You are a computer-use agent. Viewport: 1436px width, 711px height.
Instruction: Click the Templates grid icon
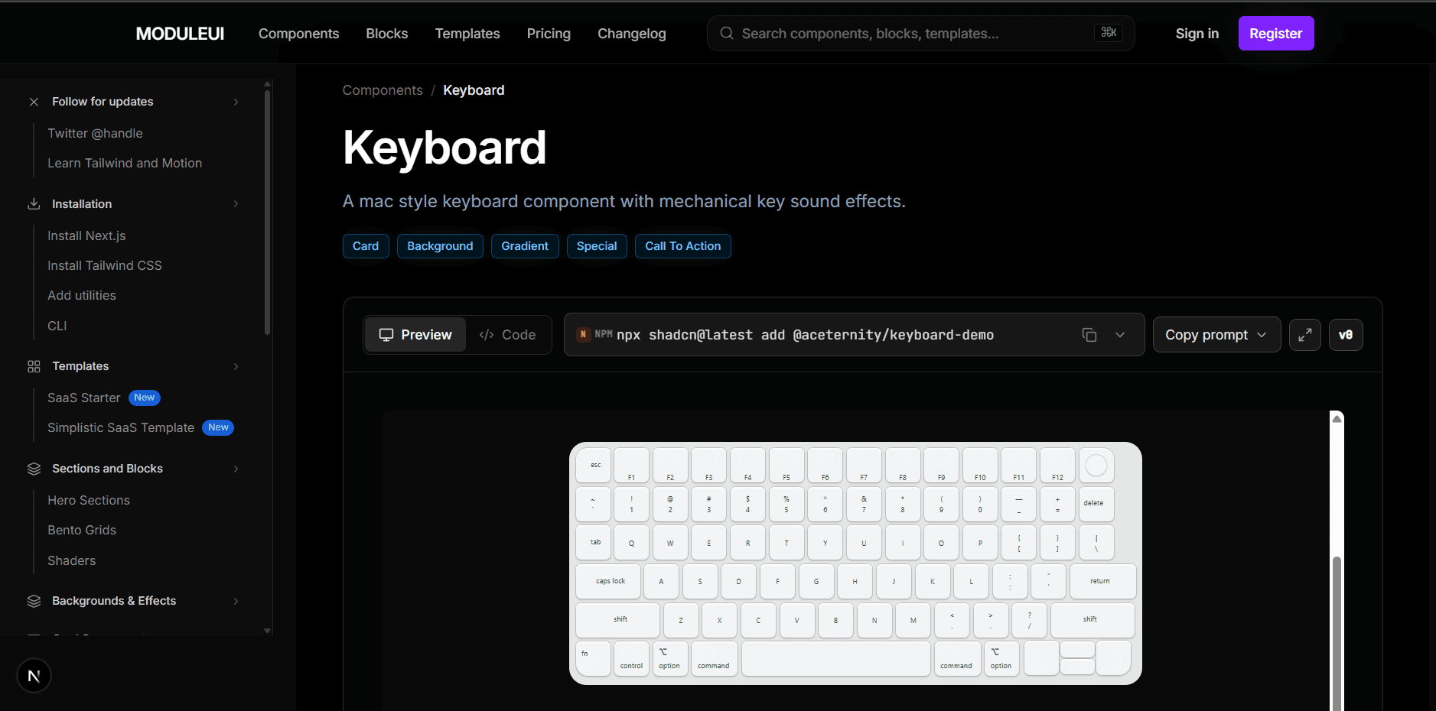click(34, 366)
